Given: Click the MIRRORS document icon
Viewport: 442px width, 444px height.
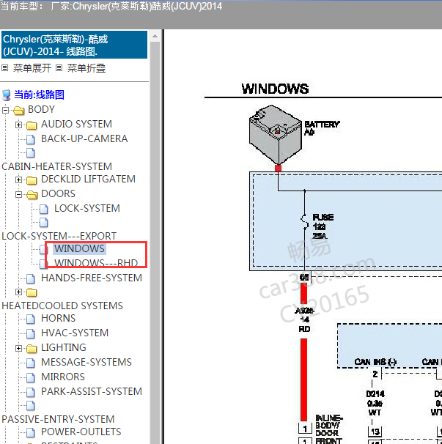Looking at the screenshot, I should pos(31,377).
